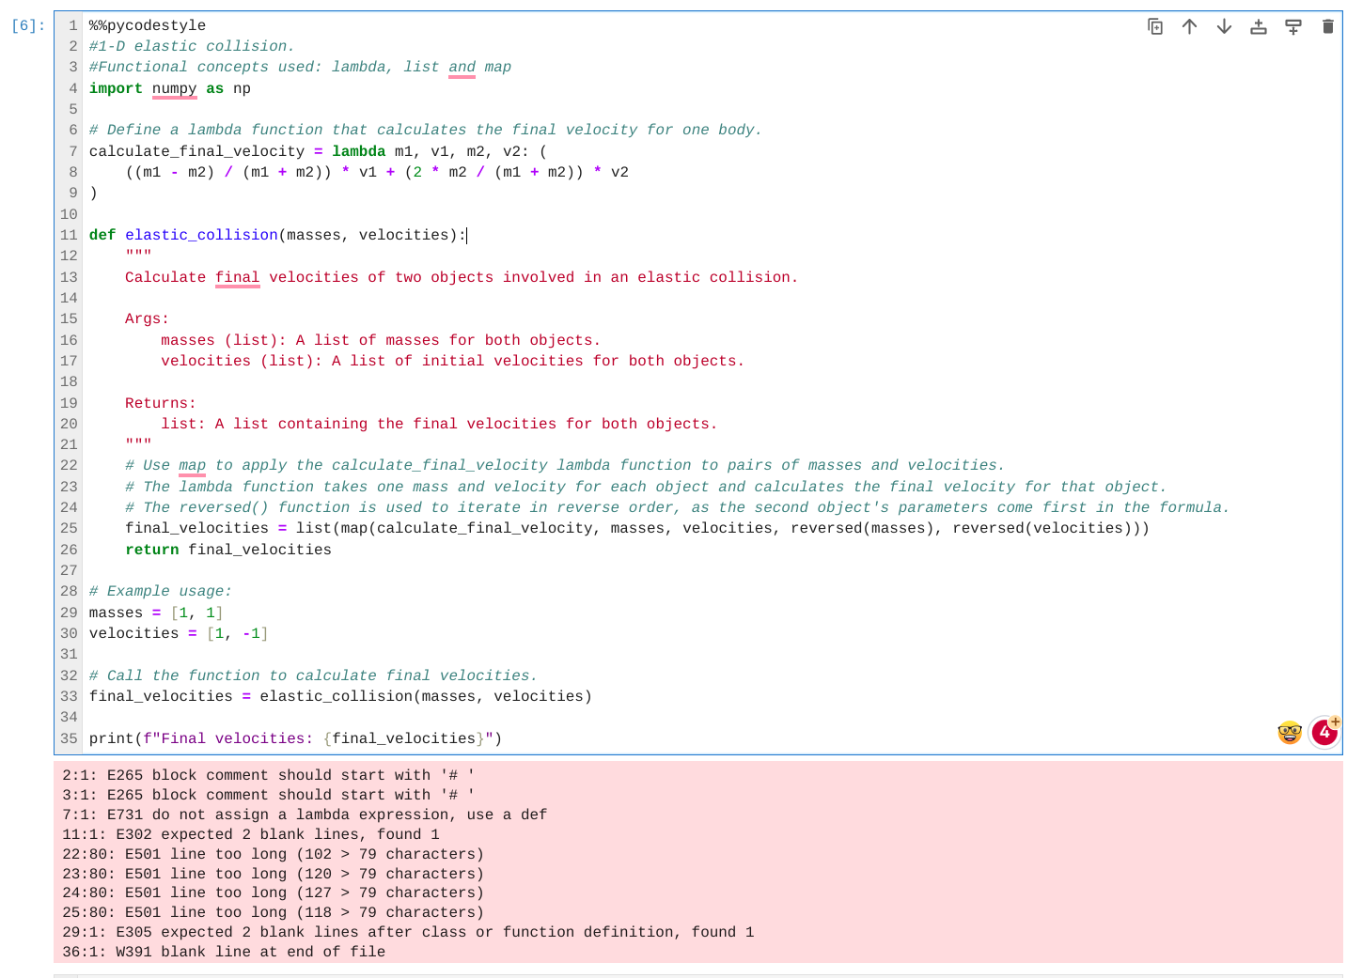This screenshot has width=1347, height=978.
Task: Click the W391 blank line warning
Action: tap(223, 952)
